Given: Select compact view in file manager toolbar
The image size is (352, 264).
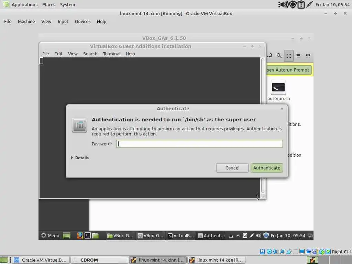Looking at the screenshot, I should (308, 56).
